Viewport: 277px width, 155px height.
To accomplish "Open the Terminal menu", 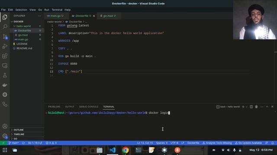I will click(57, 10).
